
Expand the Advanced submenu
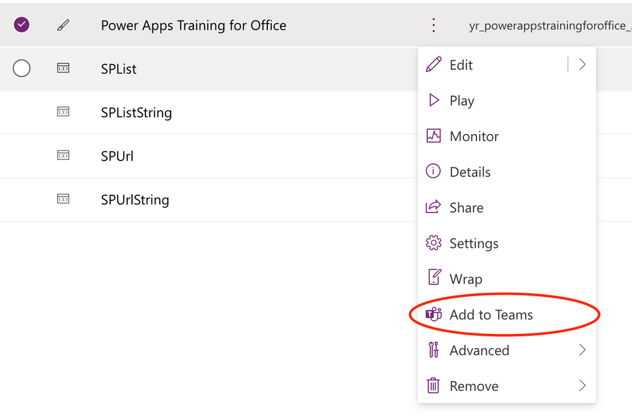[582, 350]
